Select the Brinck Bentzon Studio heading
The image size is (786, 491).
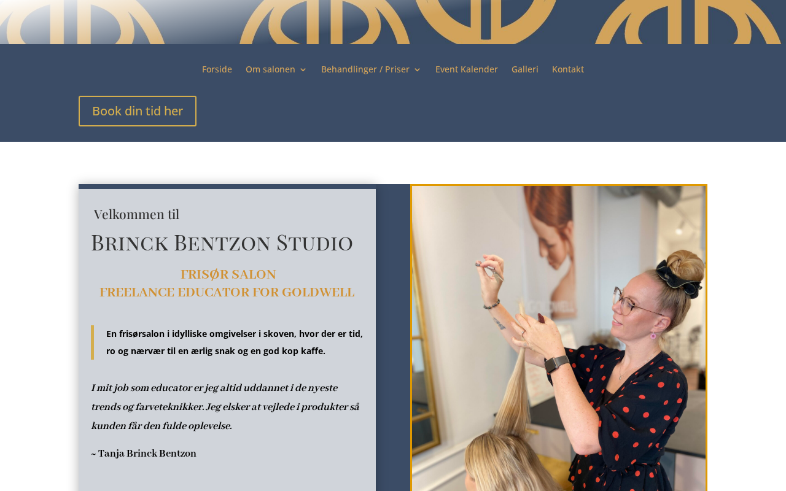222,242
